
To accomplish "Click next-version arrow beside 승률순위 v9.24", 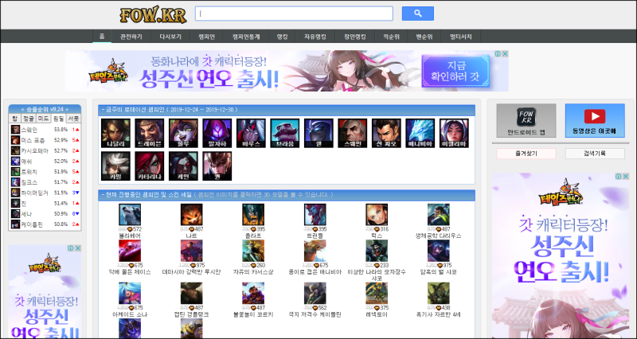I will pyautogui.click(x=67, y=109).
